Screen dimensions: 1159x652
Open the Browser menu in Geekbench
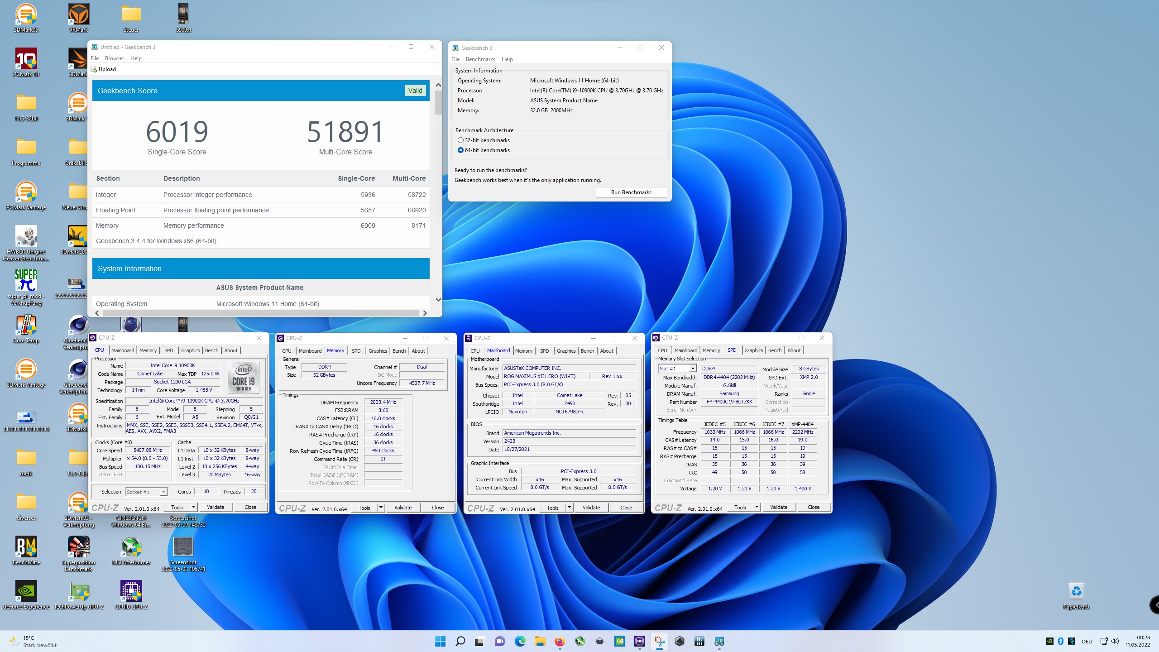tap(115, 58)
